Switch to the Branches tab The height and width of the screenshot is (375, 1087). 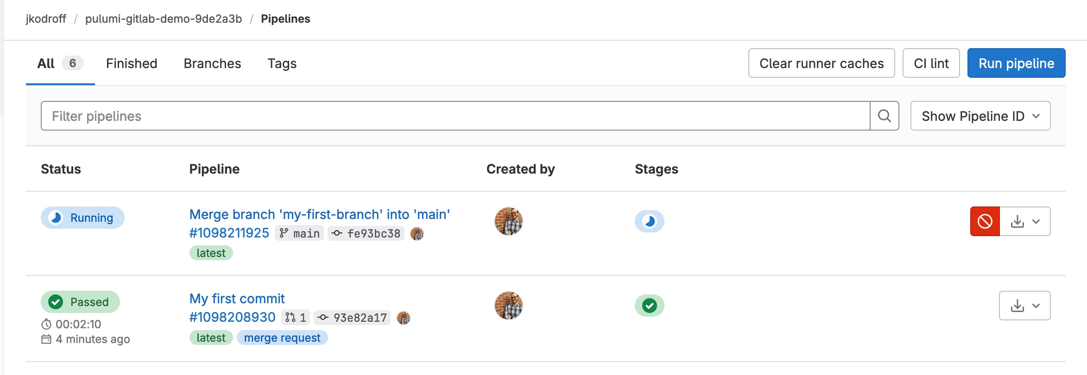point(212,63)
